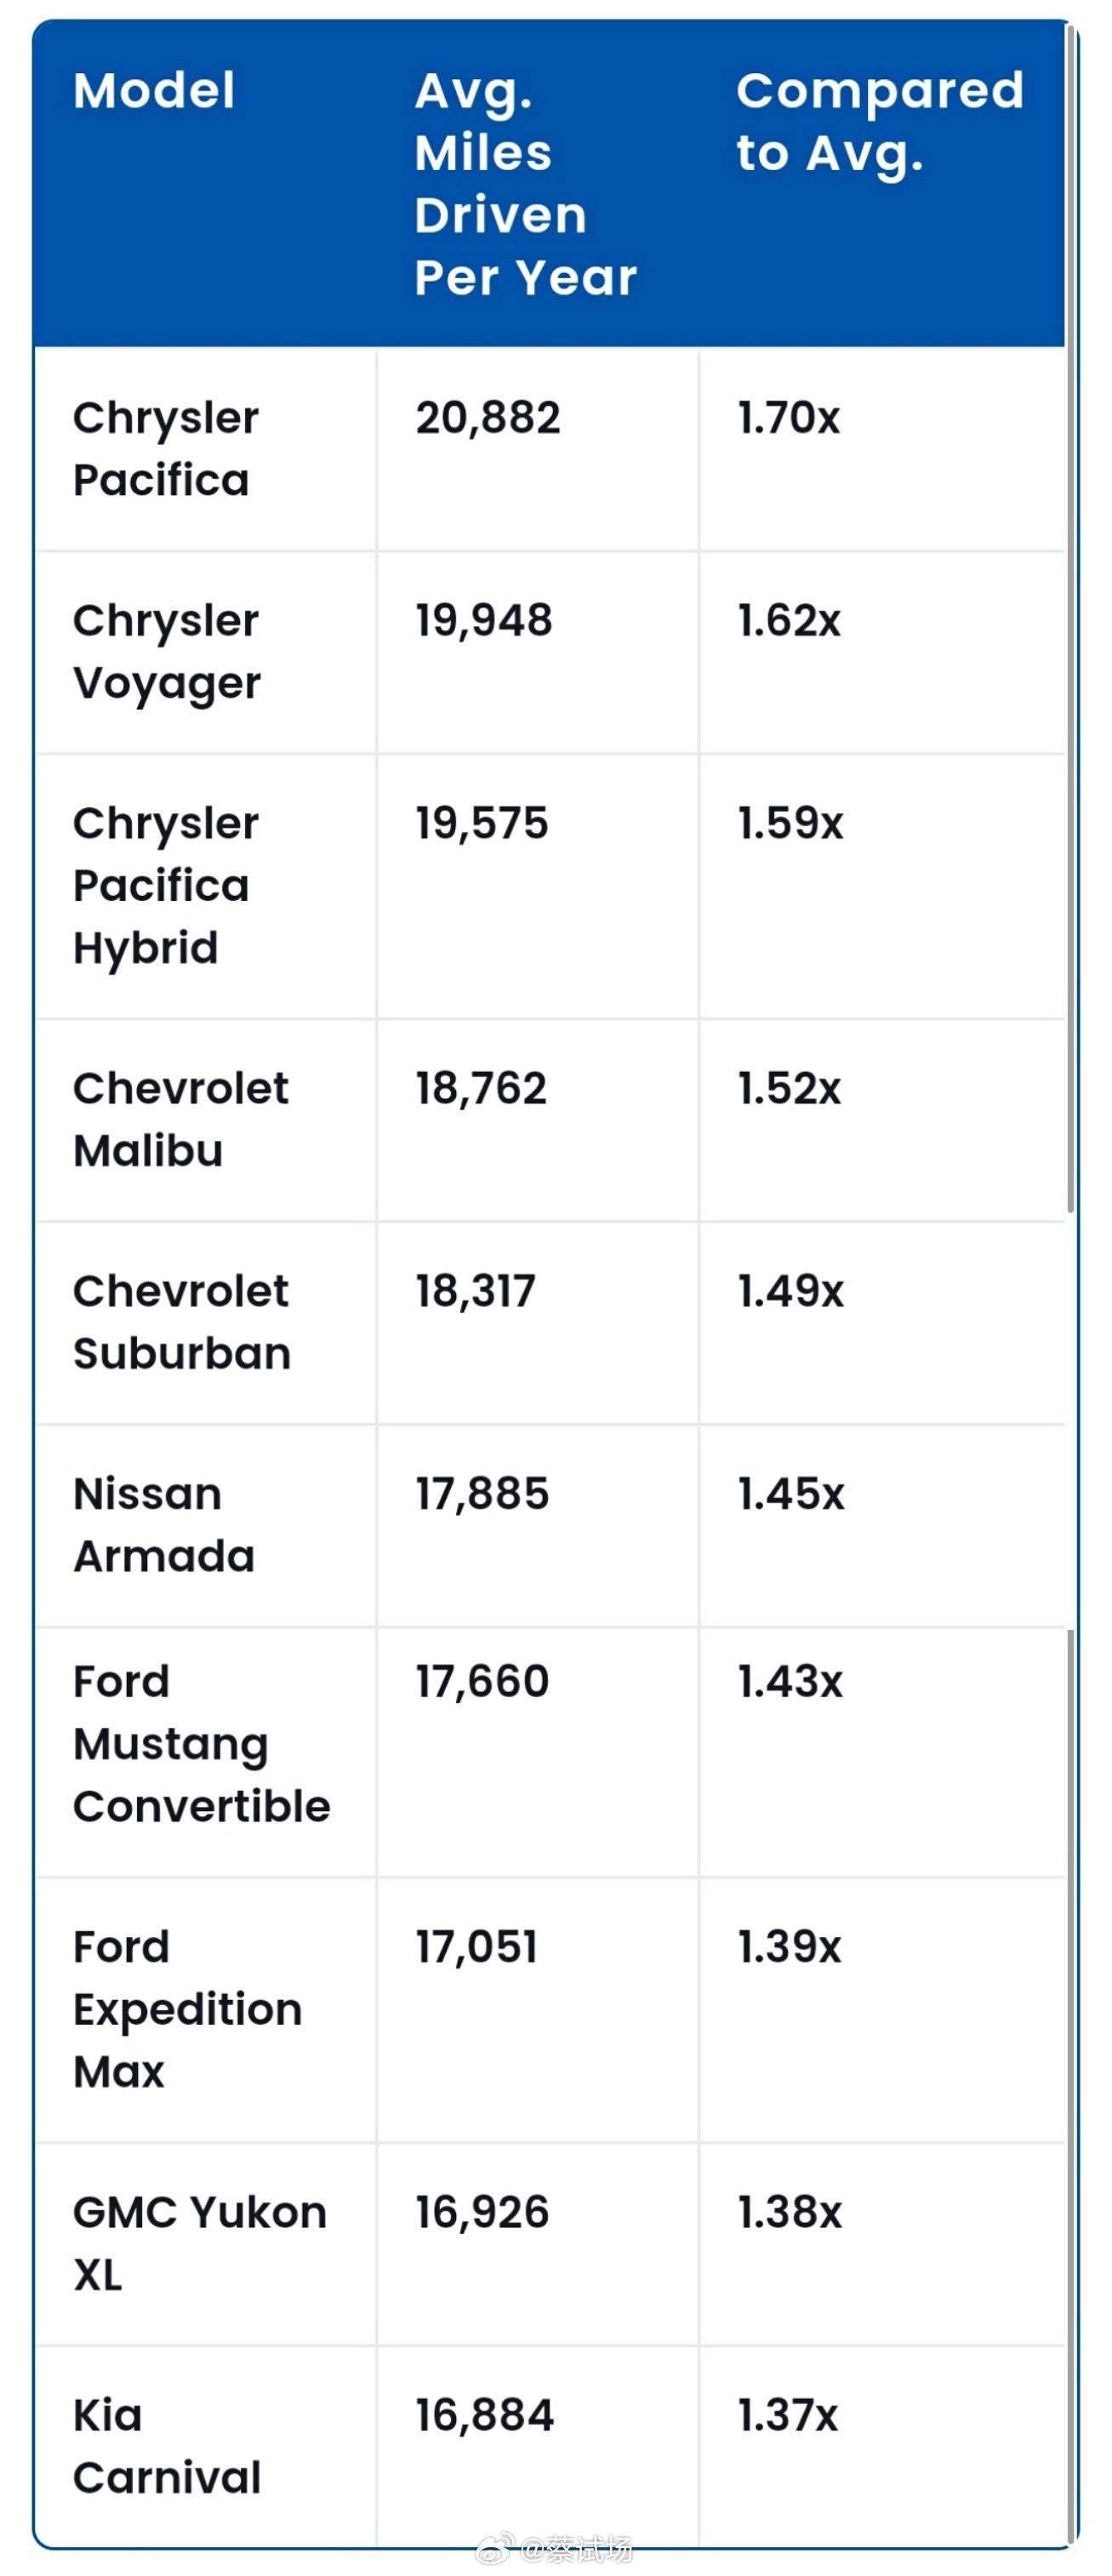Select the Chevrolet Suburban model cell
Screen dimensions: 1112x2576
[x=205, y=1323]
